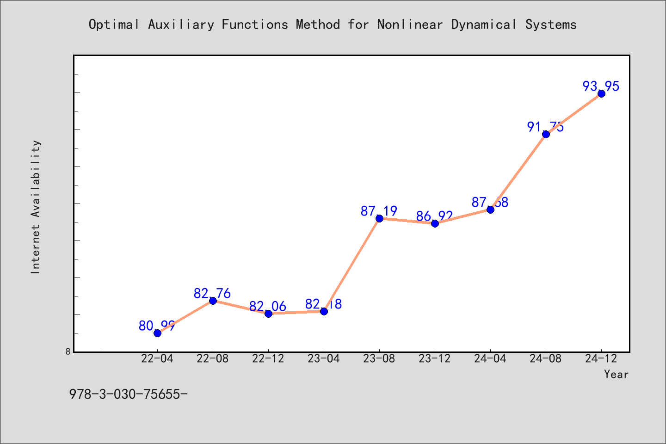Image resolution: width=666 pixels, height=444 pixels.
Task: Click the data point labeled 86.92
Action: click(435, 223)
